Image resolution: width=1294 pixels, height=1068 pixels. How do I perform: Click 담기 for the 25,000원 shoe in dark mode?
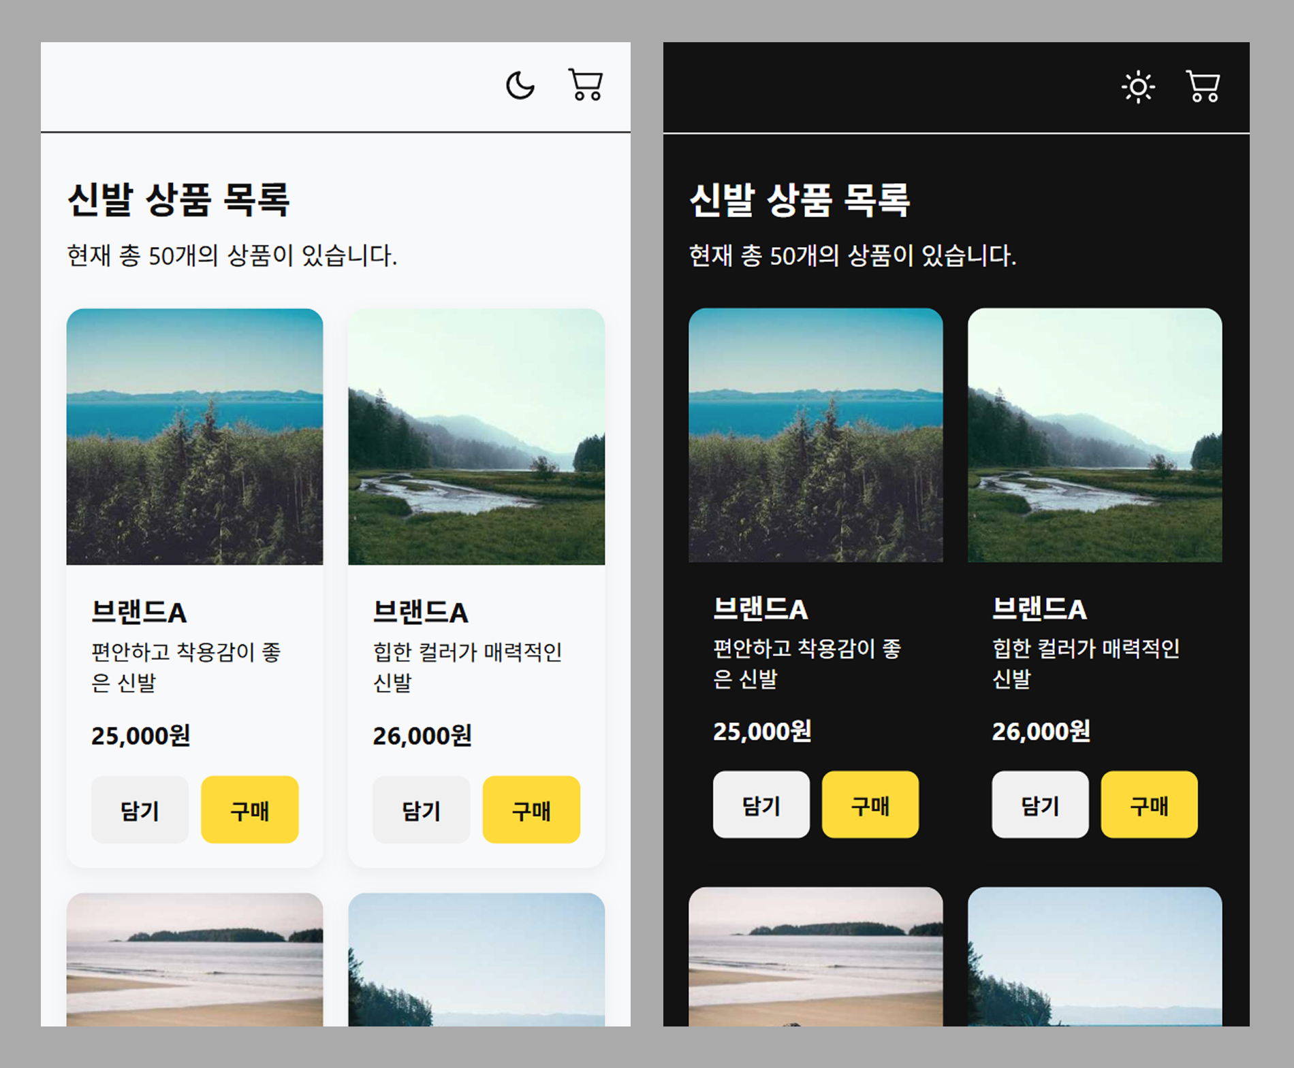tap(761, 804)
